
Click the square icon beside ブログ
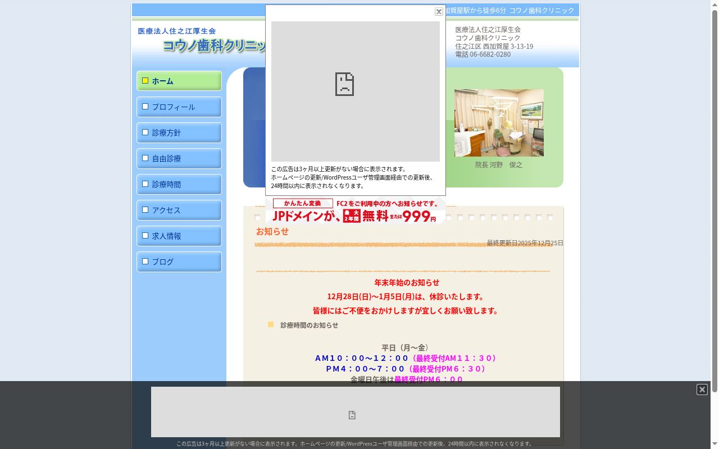coord(145,262)
